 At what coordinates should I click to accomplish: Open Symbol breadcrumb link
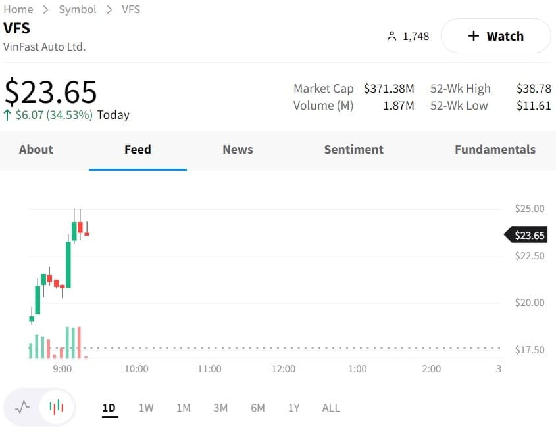[78, 9]
